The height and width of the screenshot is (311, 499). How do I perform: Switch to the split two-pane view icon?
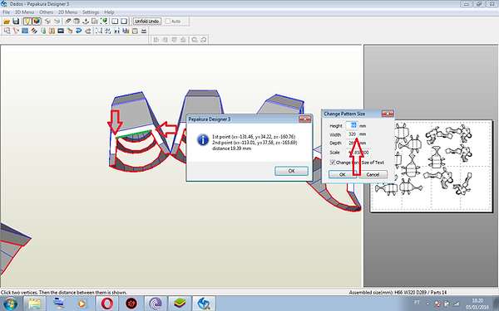pyautogui.click(x=115, y=22)
